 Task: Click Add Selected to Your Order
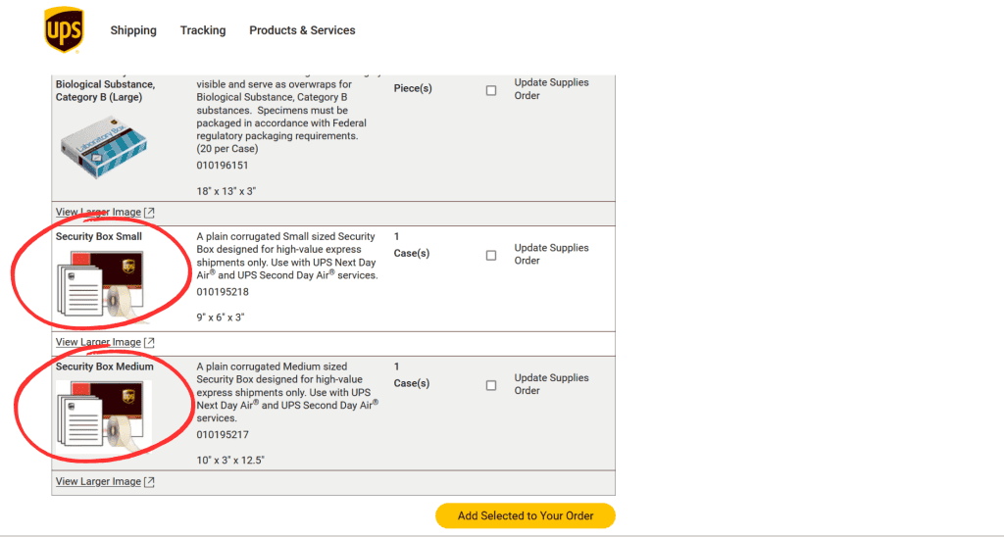point(526,515)
